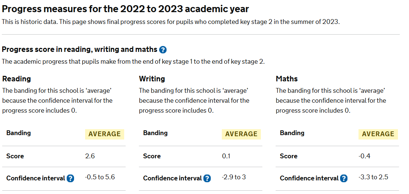Open the Reading confidence interval help icon

pyautogui.click(x=70, y=179)
